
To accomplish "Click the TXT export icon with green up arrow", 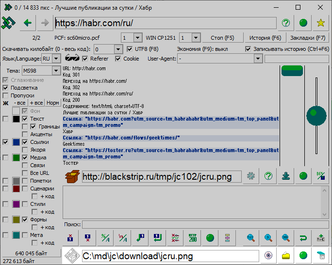I will (x=320, y=238).
